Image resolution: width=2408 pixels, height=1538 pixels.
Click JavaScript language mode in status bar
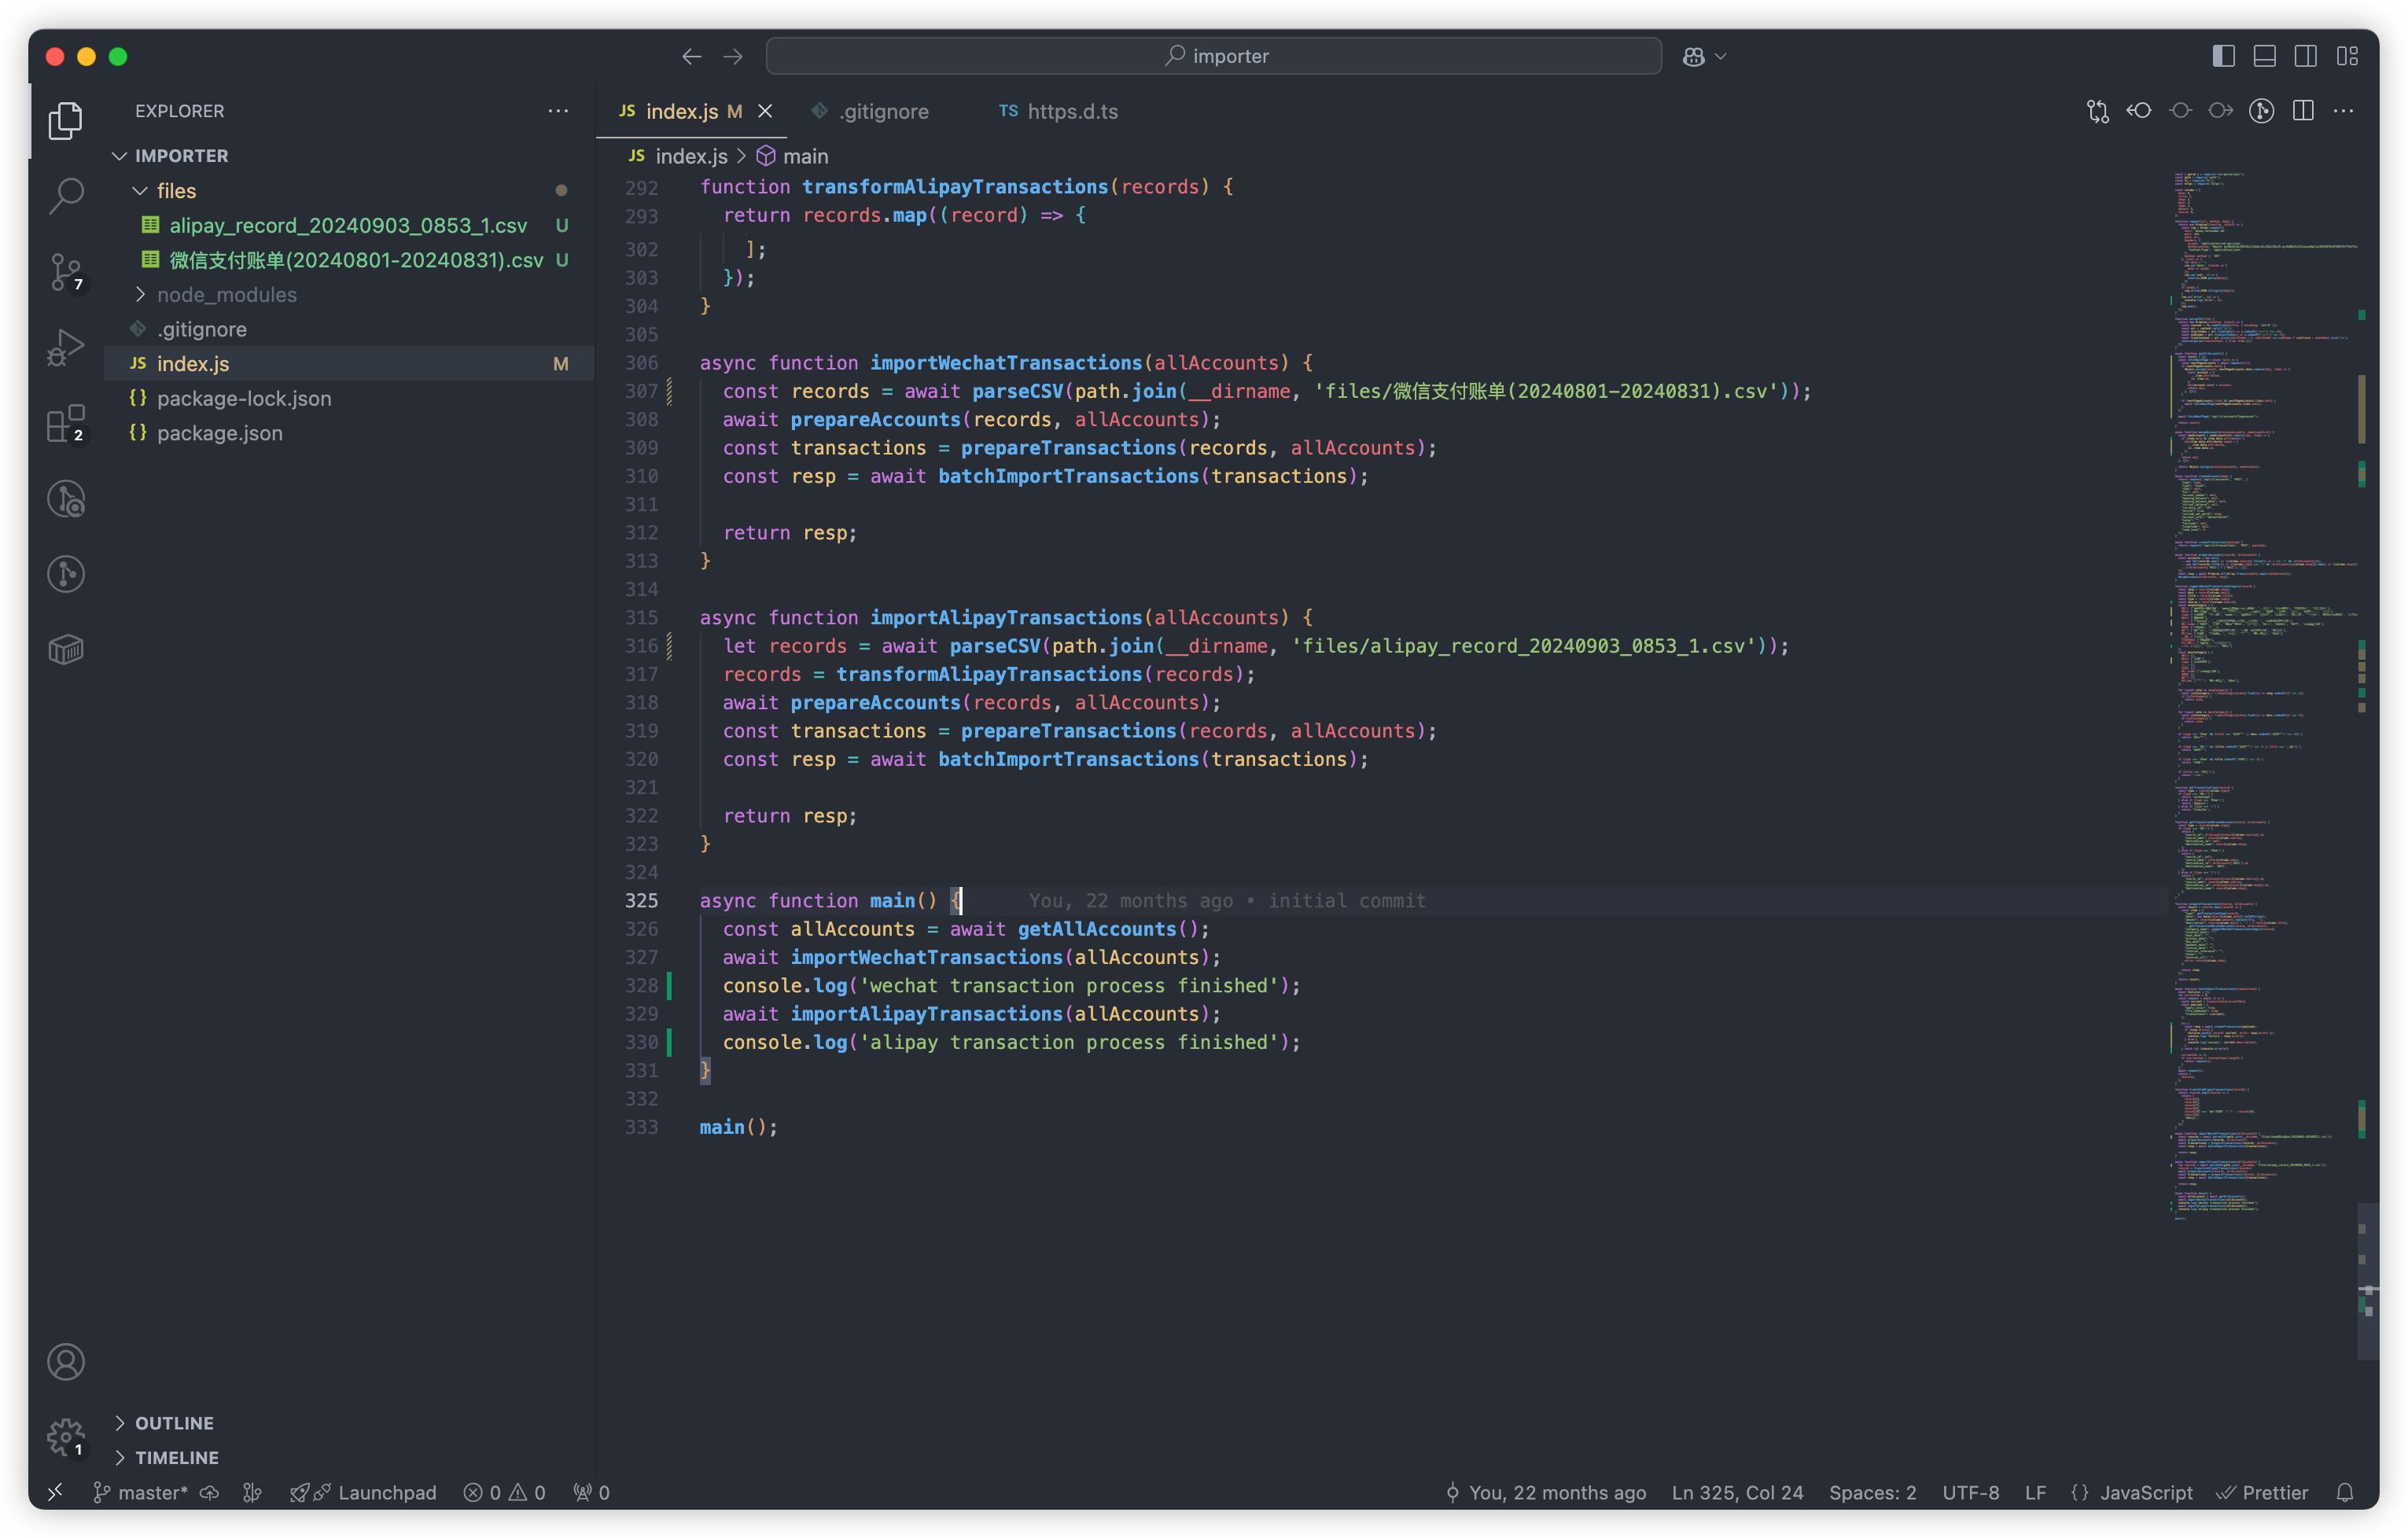point(2145,1492)
